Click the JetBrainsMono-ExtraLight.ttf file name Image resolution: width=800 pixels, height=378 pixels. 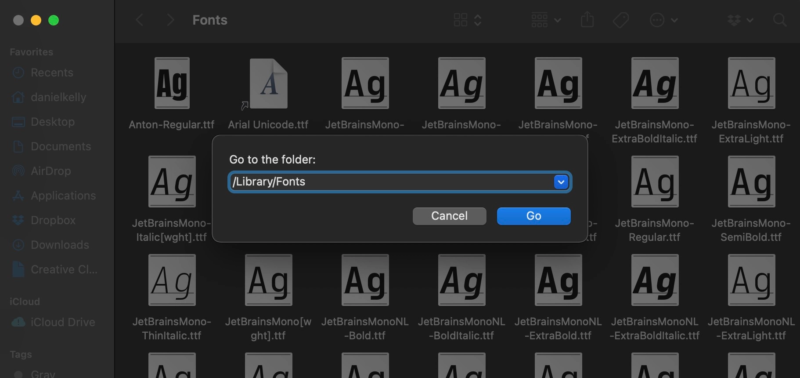pyautogui.click(x=751, y=131)
